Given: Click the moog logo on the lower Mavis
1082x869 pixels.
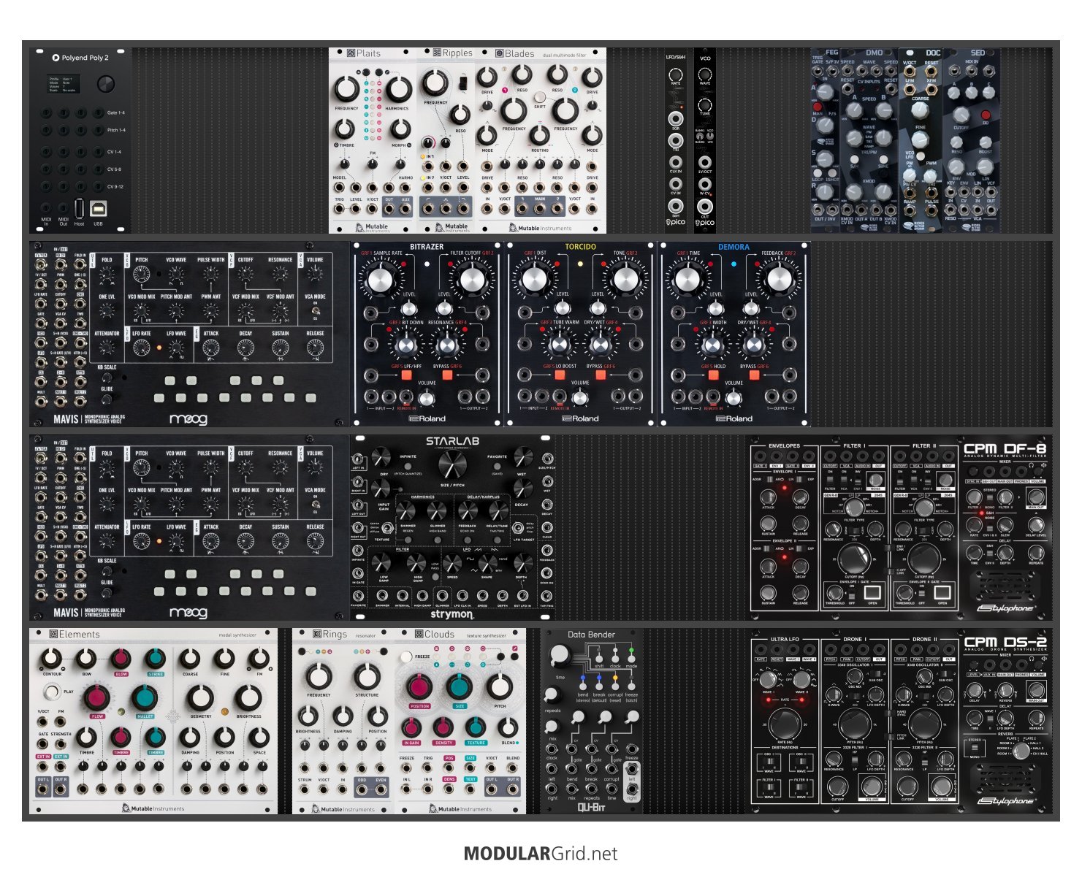Looking at the screenshot, I should [x=188, y=612].
